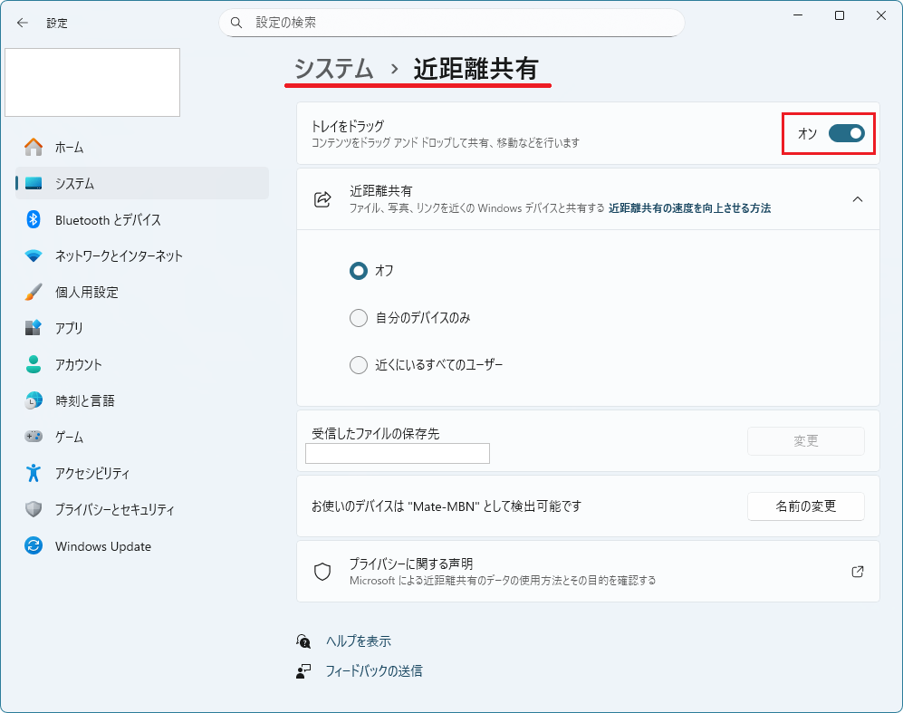This screenshot has height=713, width=903.
Task: Click the 名前の変更 button
Action: click(805, 506)
